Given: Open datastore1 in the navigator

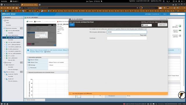Looking at the screenshot, I should click(x=11, y=65).
